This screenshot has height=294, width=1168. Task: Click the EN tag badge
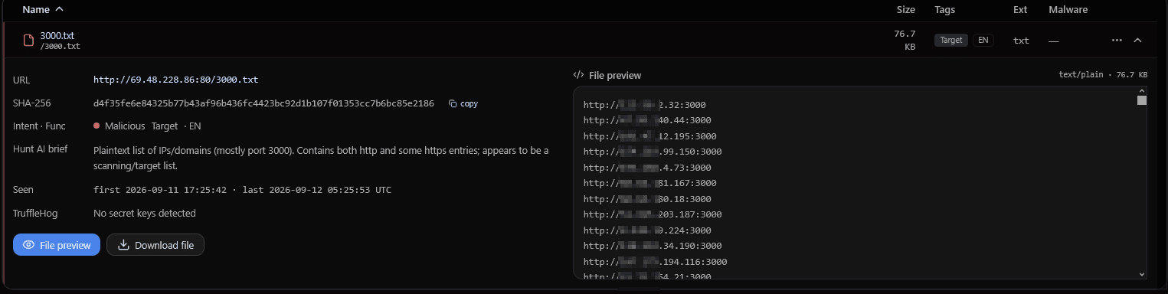(x=983, y=41)
